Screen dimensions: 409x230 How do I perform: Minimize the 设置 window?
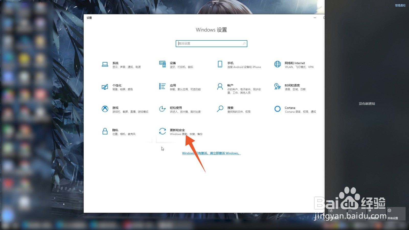point(315,18)
